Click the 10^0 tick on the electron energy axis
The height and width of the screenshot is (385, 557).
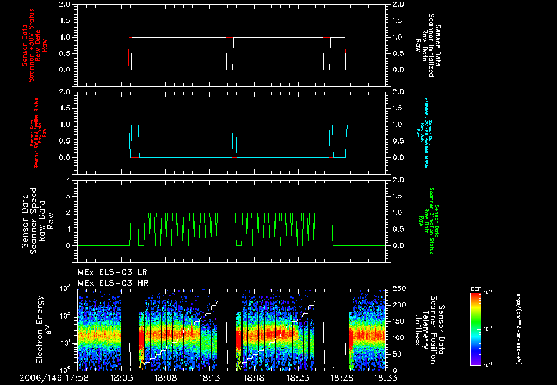(x=65, y=369)
